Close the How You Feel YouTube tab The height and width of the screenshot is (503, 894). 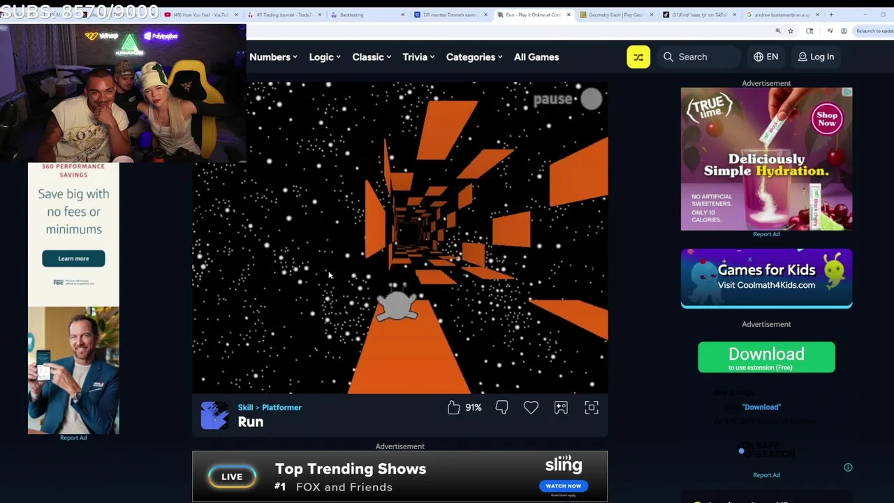pyautogui.click(x=236, y=15)
